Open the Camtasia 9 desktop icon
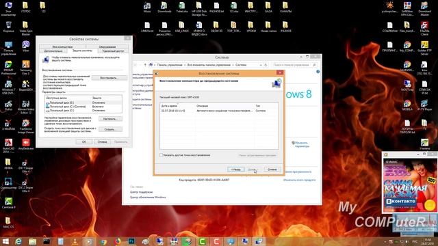This screenshot has height=246, width=438. tap(8, 203)
